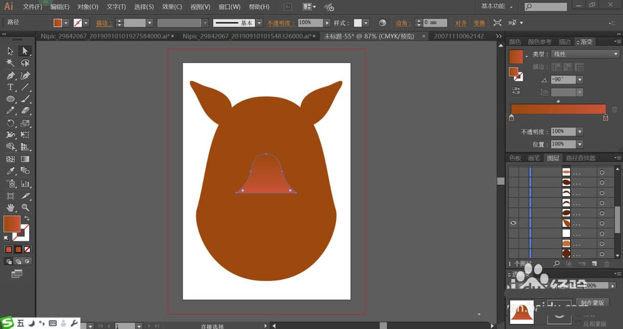Click the 边角 link in control bar

pyautogui.click(x=404, y=23)
